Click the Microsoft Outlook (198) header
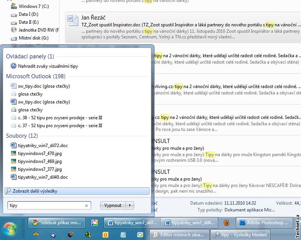The height and width of the screenshot is (240, 301). click(x=36, y=76)
